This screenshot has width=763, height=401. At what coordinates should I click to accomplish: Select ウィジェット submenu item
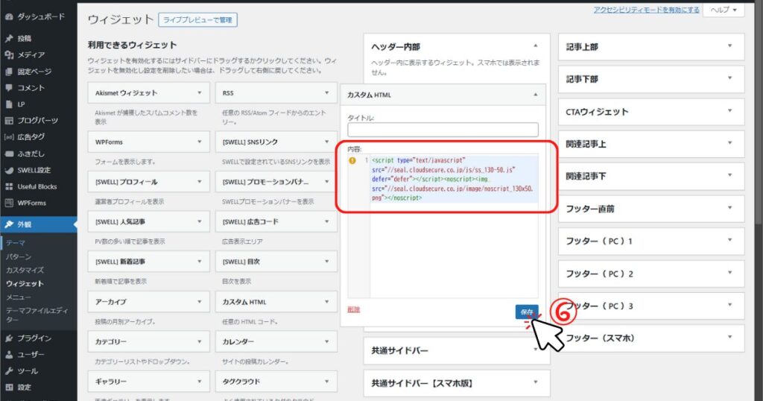(x=25, y=284)
